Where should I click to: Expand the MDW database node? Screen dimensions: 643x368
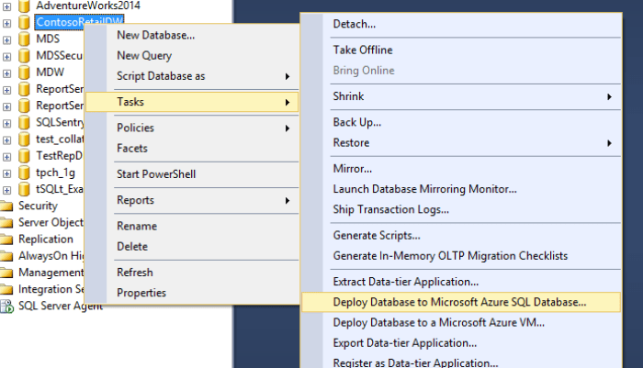pos(7,72)
